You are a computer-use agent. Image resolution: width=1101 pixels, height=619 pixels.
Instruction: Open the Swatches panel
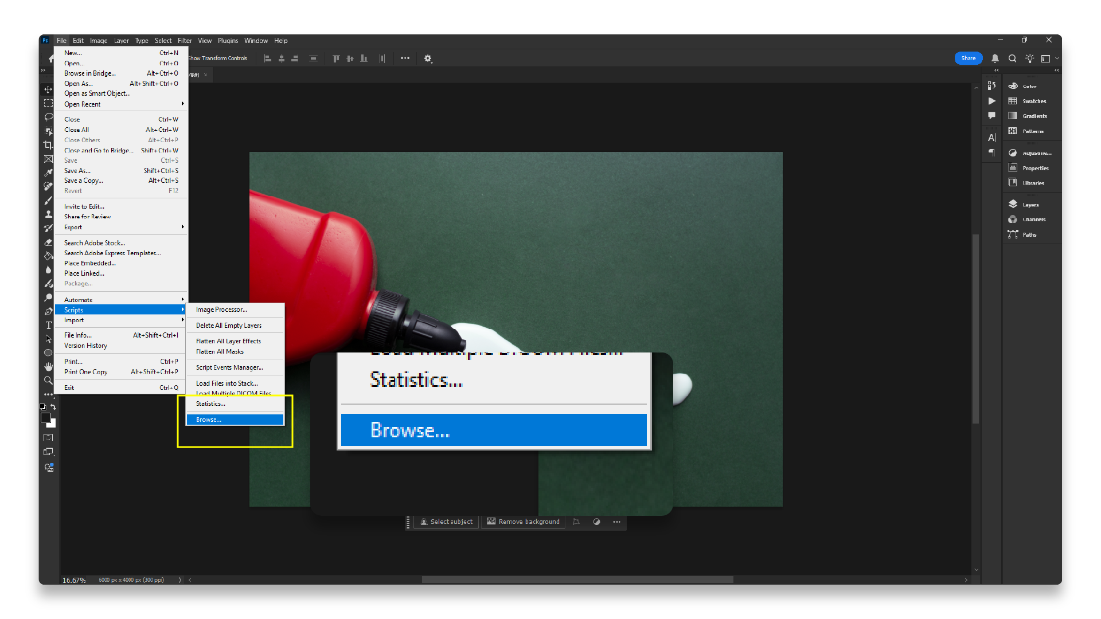tap(1034, 101)
